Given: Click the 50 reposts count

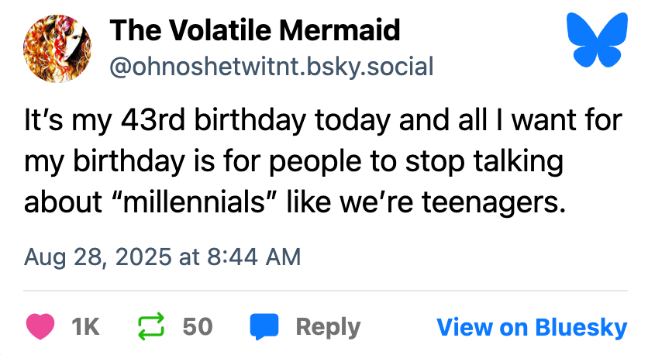Looking at the screenshot, I should point(198,327).
